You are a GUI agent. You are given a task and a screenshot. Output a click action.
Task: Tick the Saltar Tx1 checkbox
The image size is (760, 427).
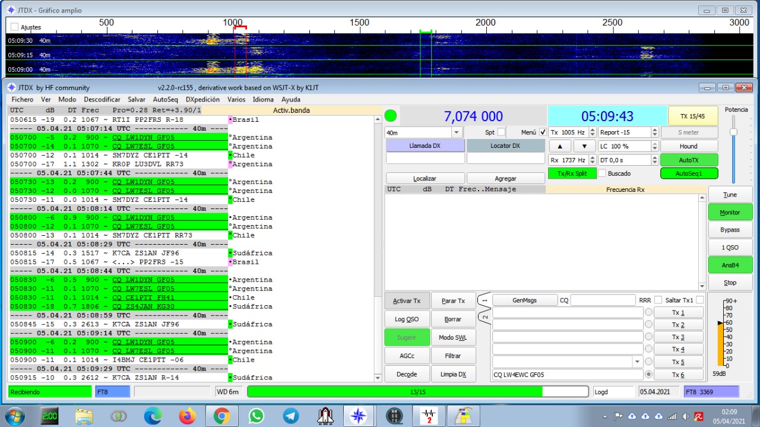point(699,300)
